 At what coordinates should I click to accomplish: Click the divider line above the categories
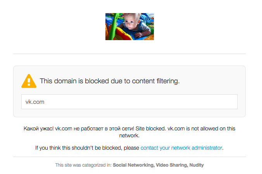click(129, 157)
